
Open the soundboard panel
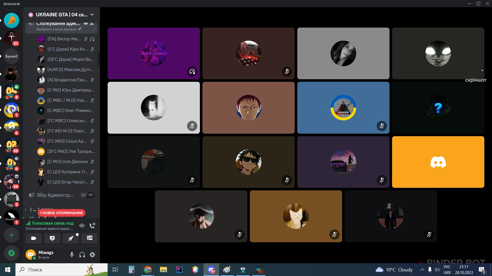pyautogui.click(x=90, y=238)
